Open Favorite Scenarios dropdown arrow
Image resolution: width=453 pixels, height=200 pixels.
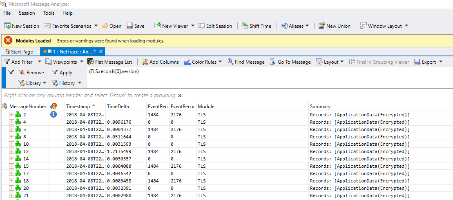pos(96,26)
